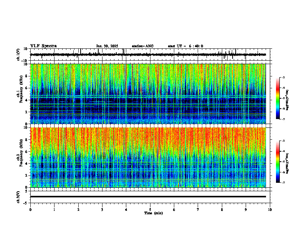This screenshot has height=235, width=304.
Task: Click the ch.1 colorbar log(PSD) label
Action: click(x=287, y=100)
